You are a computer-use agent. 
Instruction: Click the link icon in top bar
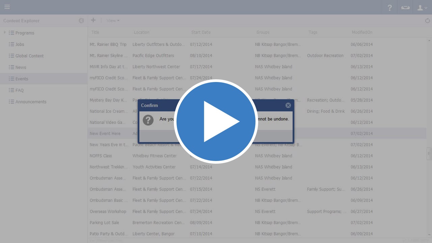pos(405,7)
